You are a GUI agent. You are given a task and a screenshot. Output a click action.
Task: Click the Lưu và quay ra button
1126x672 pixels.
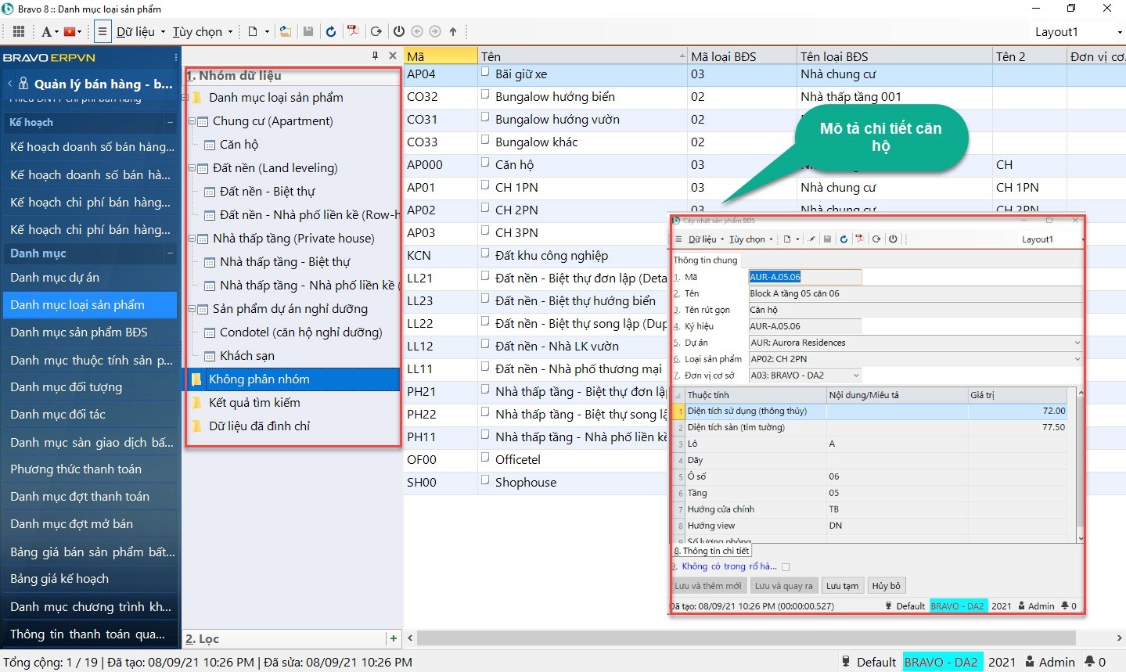click(783, 585)
